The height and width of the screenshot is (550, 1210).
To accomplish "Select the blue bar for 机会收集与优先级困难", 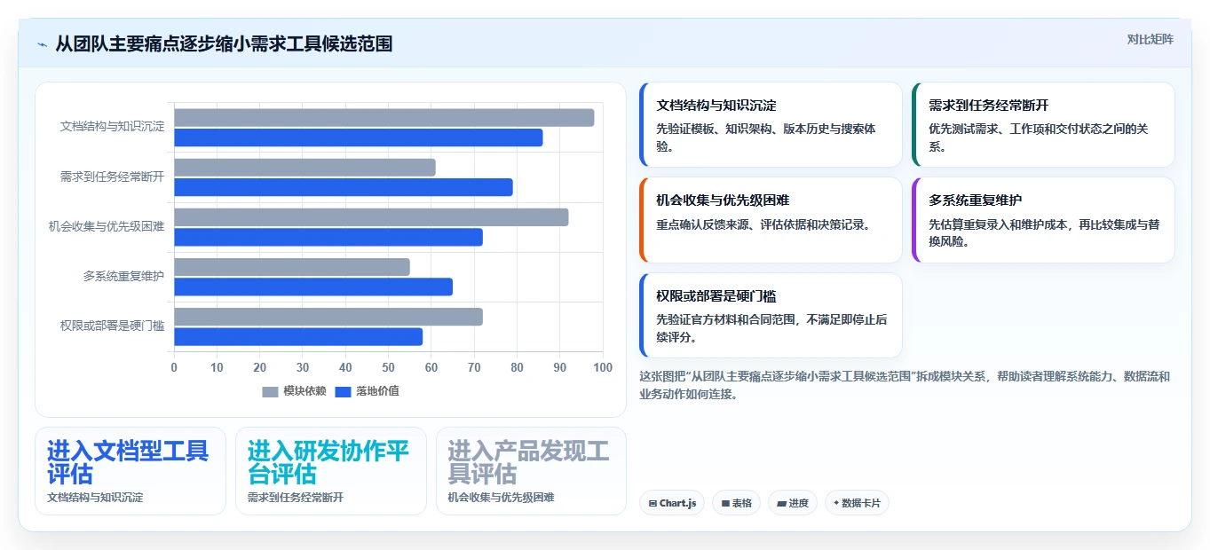I will click(328, 237).
